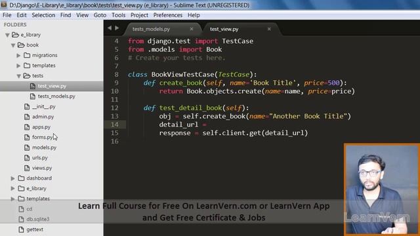The width and height of the screenshot is (420, 236).
Task: Open test_view.py in the sidebar
Action: click(52, 86)
